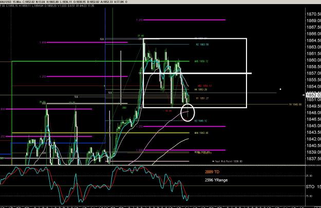The width and height of the screenshot is (321, 208).
Task: Click the 1849.69 label near price axis
Action: coord(295,105)
